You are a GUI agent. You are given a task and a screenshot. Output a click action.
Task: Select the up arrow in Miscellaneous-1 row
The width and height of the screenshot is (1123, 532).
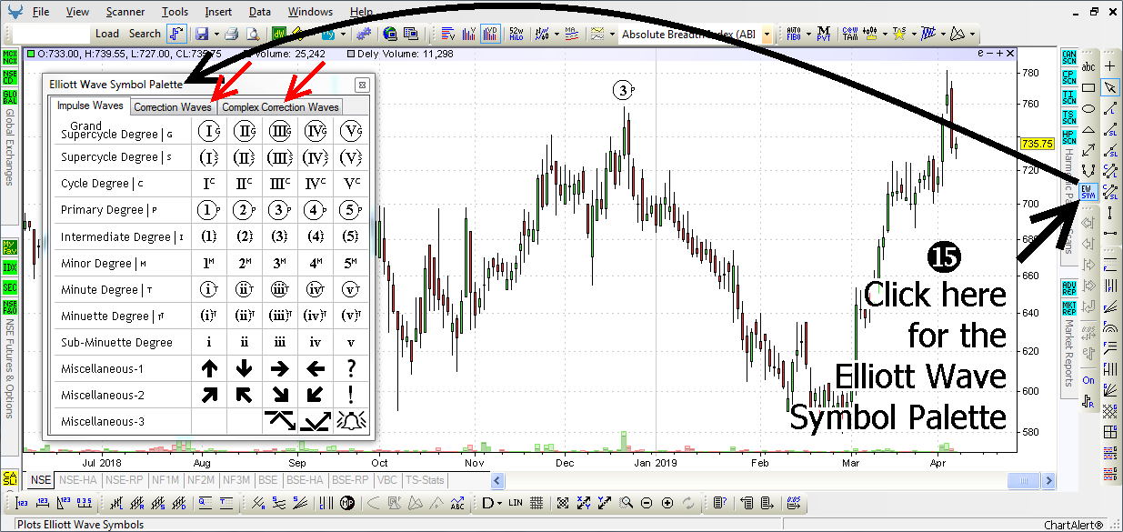[x=209, y=369]
